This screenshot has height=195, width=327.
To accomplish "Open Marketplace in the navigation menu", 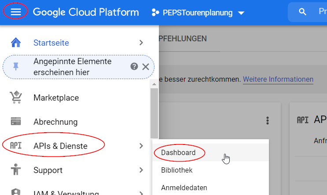I will [56, 97].
